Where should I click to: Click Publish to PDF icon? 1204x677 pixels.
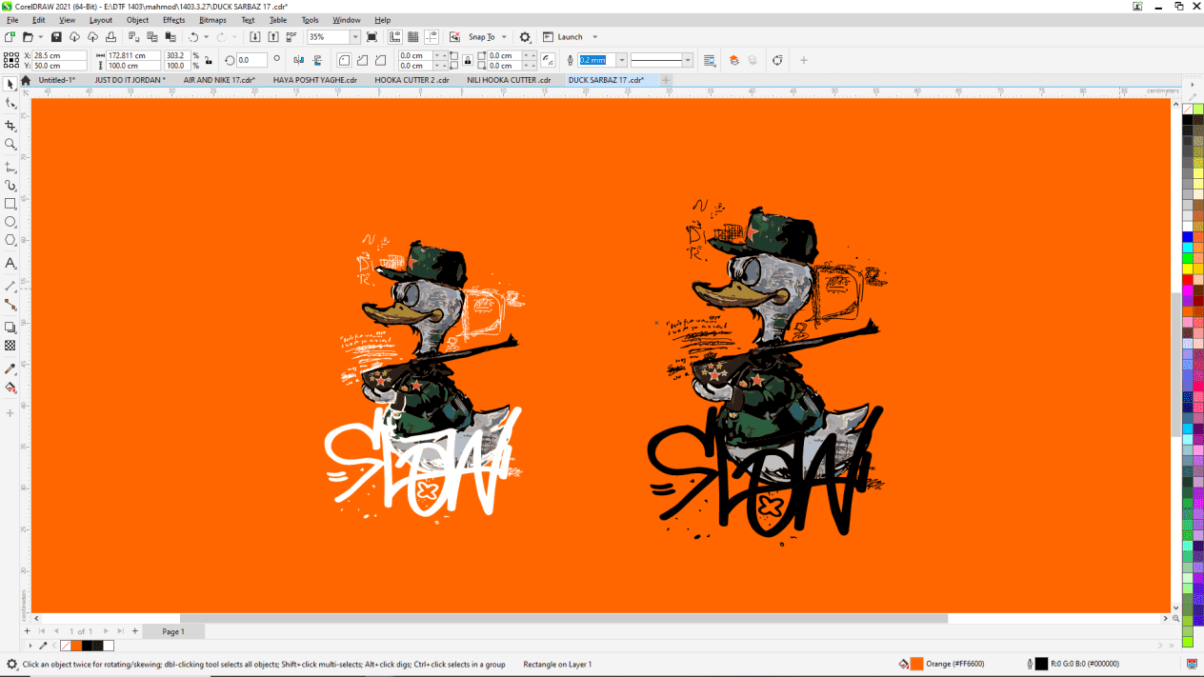click(x=291, y=37)
